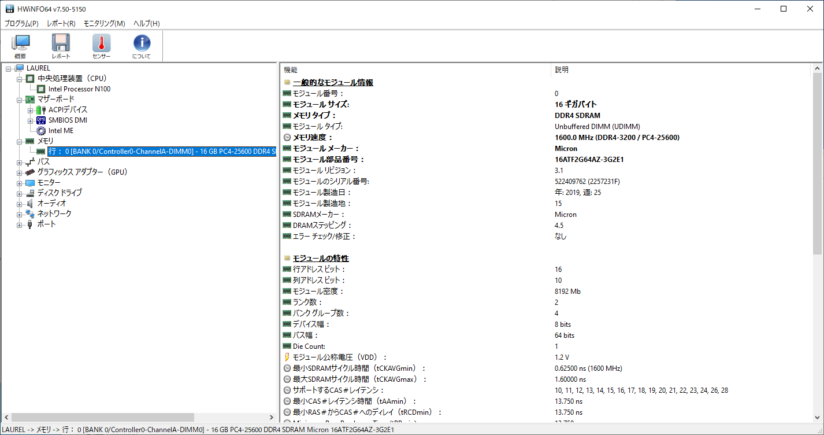The image size is (824, 435).
Task: Open the 概要 summary toolbar icon
Action: point(20,46)
